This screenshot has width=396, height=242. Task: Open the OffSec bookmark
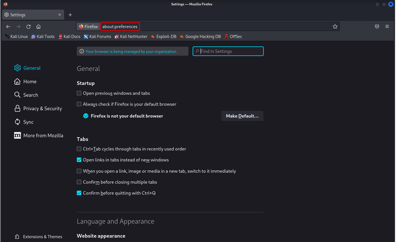coord(233,36)
